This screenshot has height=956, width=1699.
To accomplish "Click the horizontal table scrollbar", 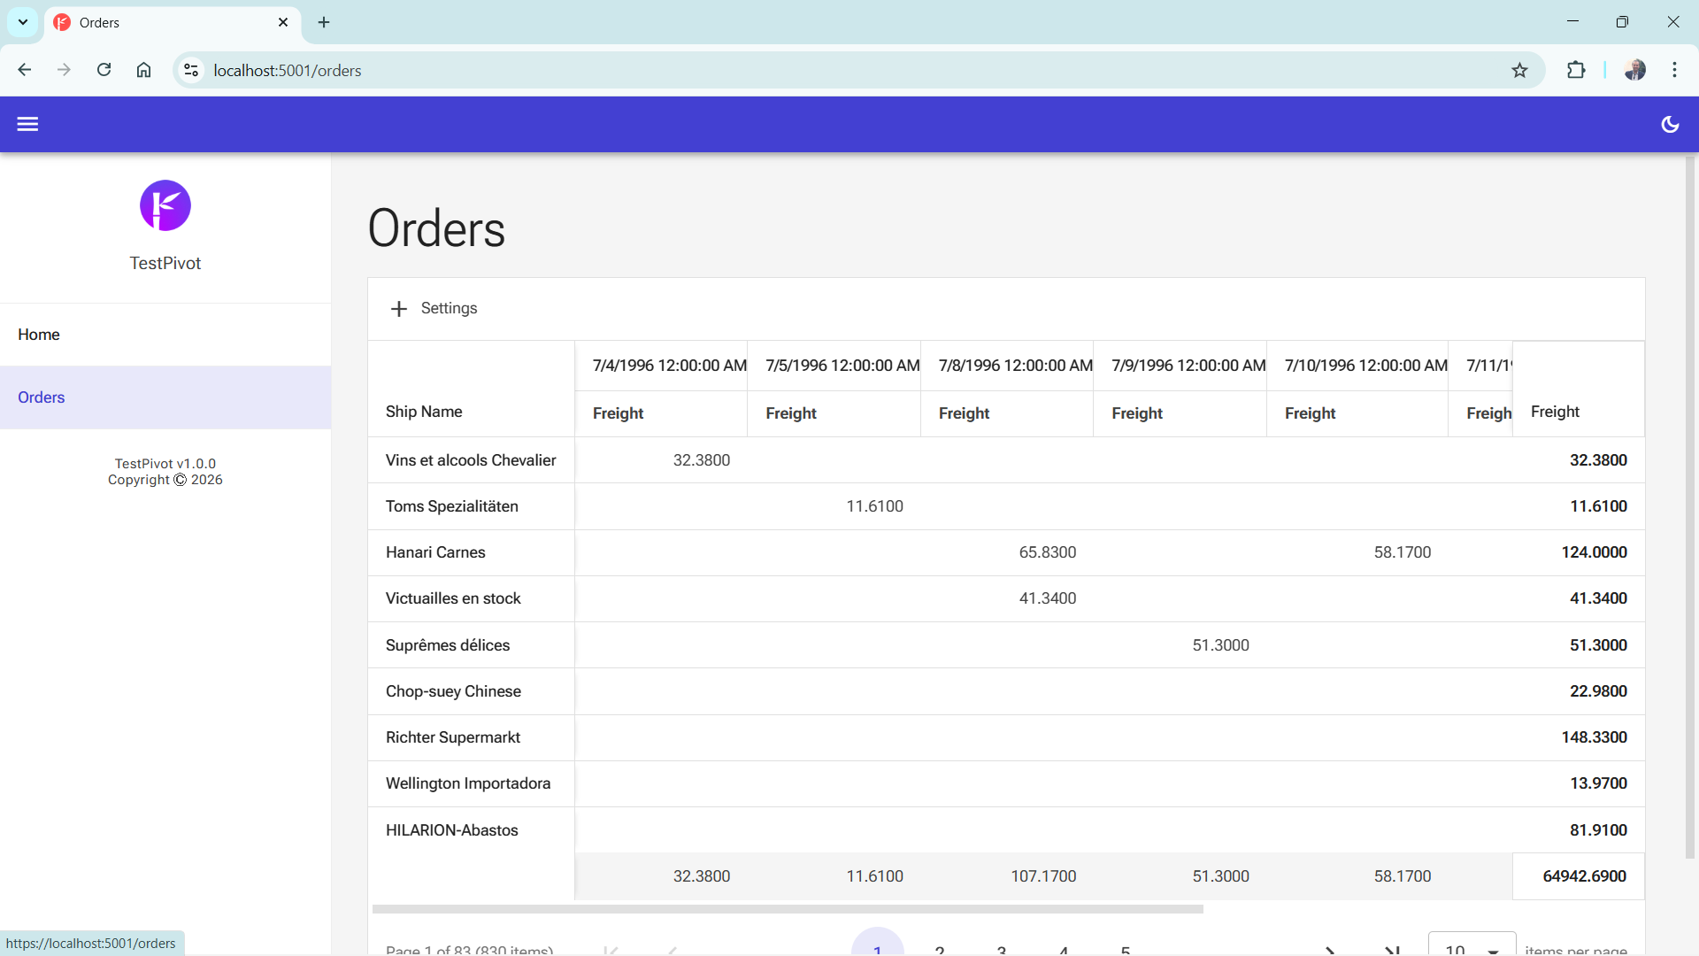I will [x=788, y=909].
